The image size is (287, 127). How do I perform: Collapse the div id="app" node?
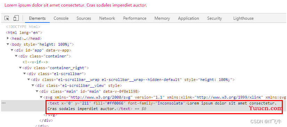click(x=12, y=50)
